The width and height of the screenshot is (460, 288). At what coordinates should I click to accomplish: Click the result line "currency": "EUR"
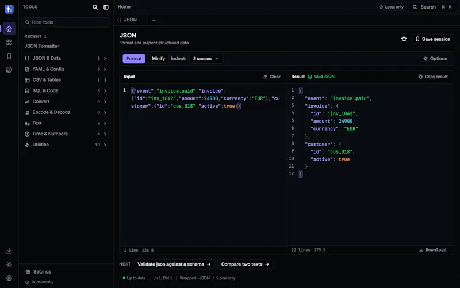tap(334, 128)
